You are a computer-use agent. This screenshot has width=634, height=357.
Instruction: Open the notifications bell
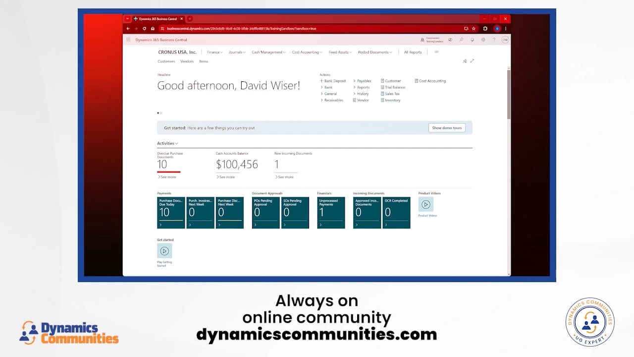[472, 40]
